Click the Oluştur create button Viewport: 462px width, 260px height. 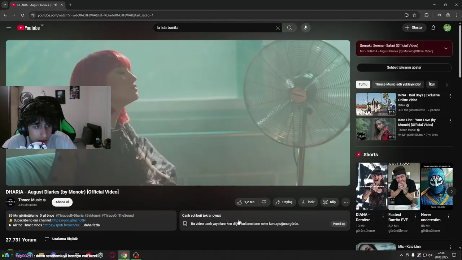[414, 27]
